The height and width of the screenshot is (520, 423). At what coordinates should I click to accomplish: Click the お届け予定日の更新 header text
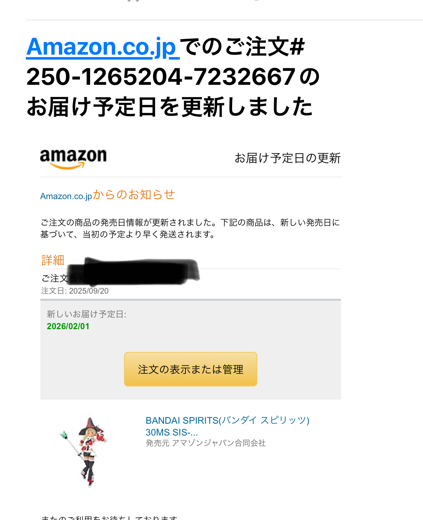tap(287, 158)
